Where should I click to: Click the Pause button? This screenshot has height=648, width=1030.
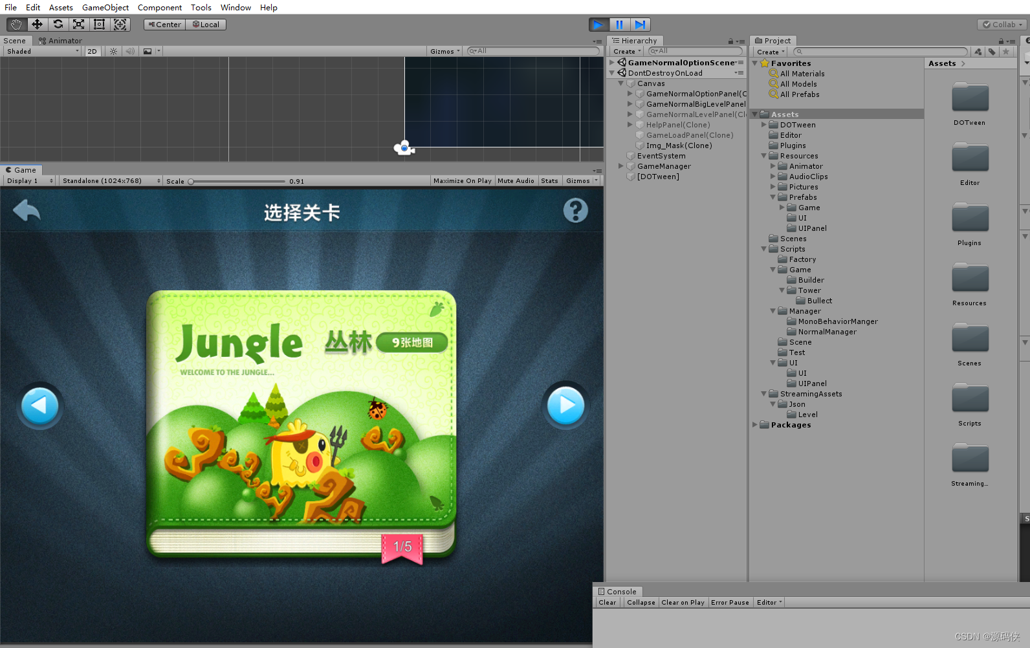[x=619, y=25]
